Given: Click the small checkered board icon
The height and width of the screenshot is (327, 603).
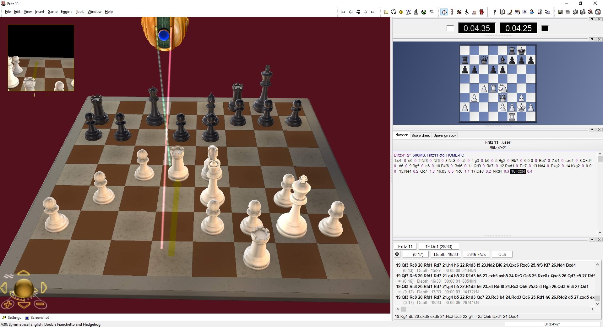Looking at the screenshot, I should (8, 276).
